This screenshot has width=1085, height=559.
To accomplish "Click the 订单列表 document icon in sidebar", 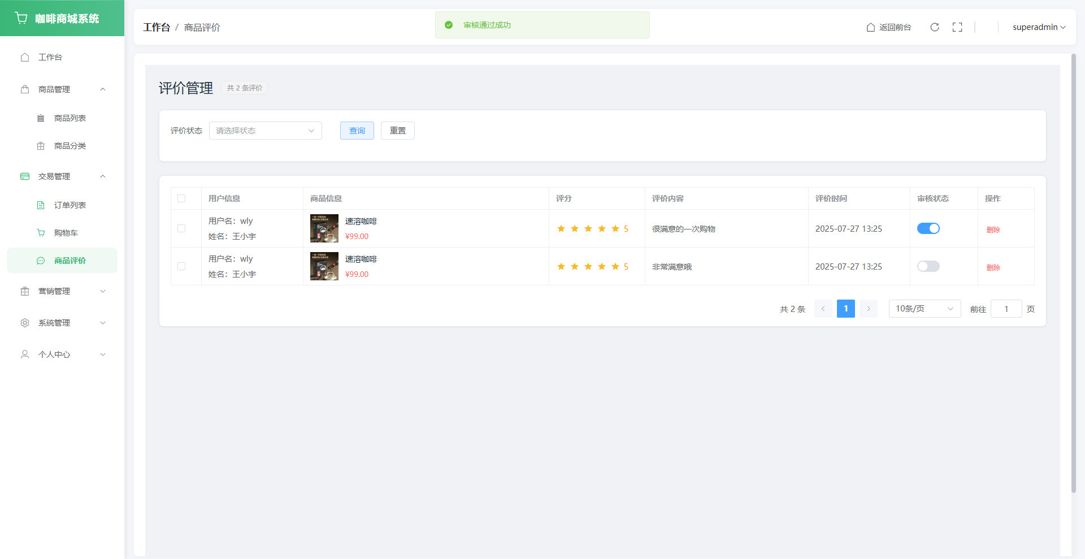I will 41,205.
